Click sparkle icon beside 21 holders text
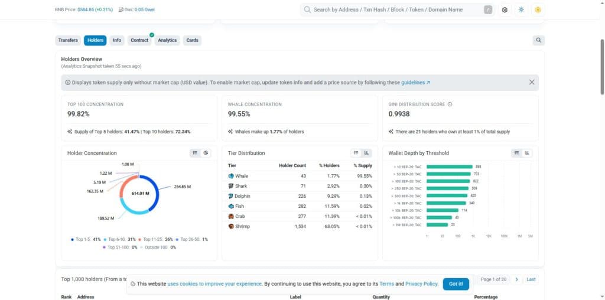The height and width of the screenshot is (300, 605). tap(391, 132)
